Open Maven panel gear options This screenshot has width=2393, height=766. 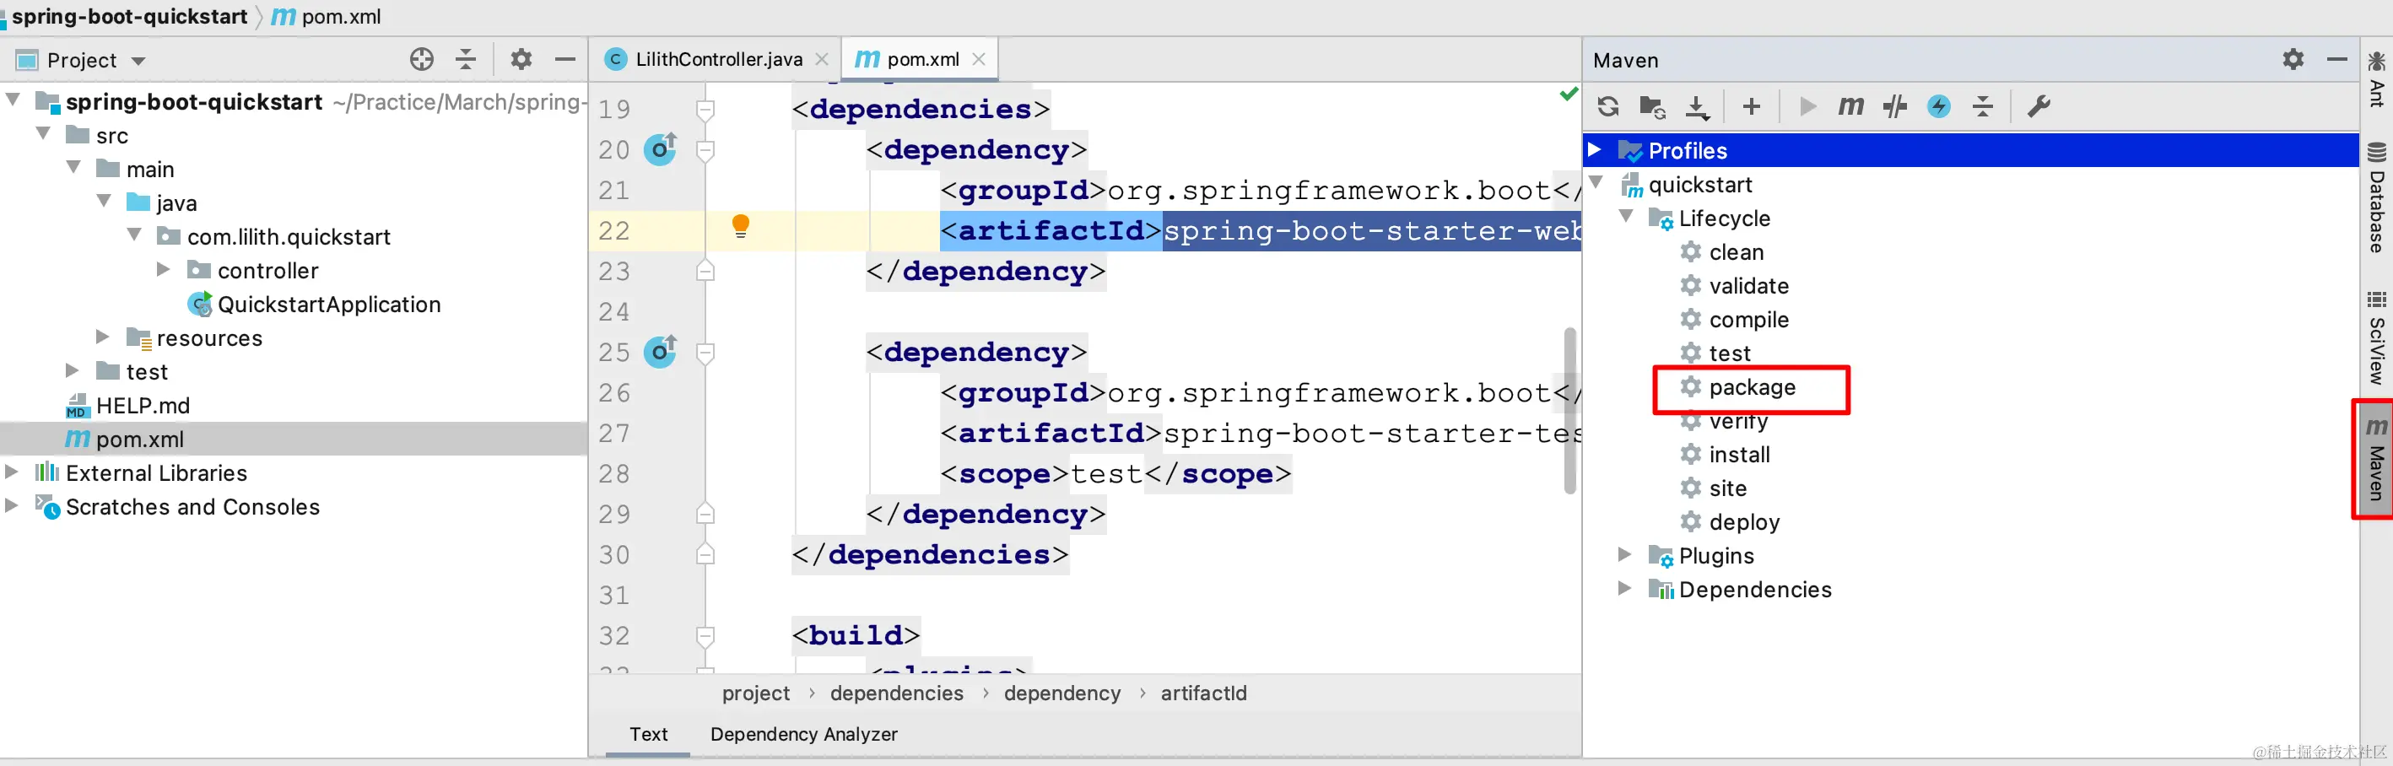2293,61
